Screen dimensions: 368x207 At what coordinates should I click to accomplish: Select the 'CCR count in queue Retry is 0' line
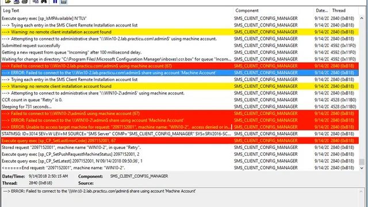point(180,100)
